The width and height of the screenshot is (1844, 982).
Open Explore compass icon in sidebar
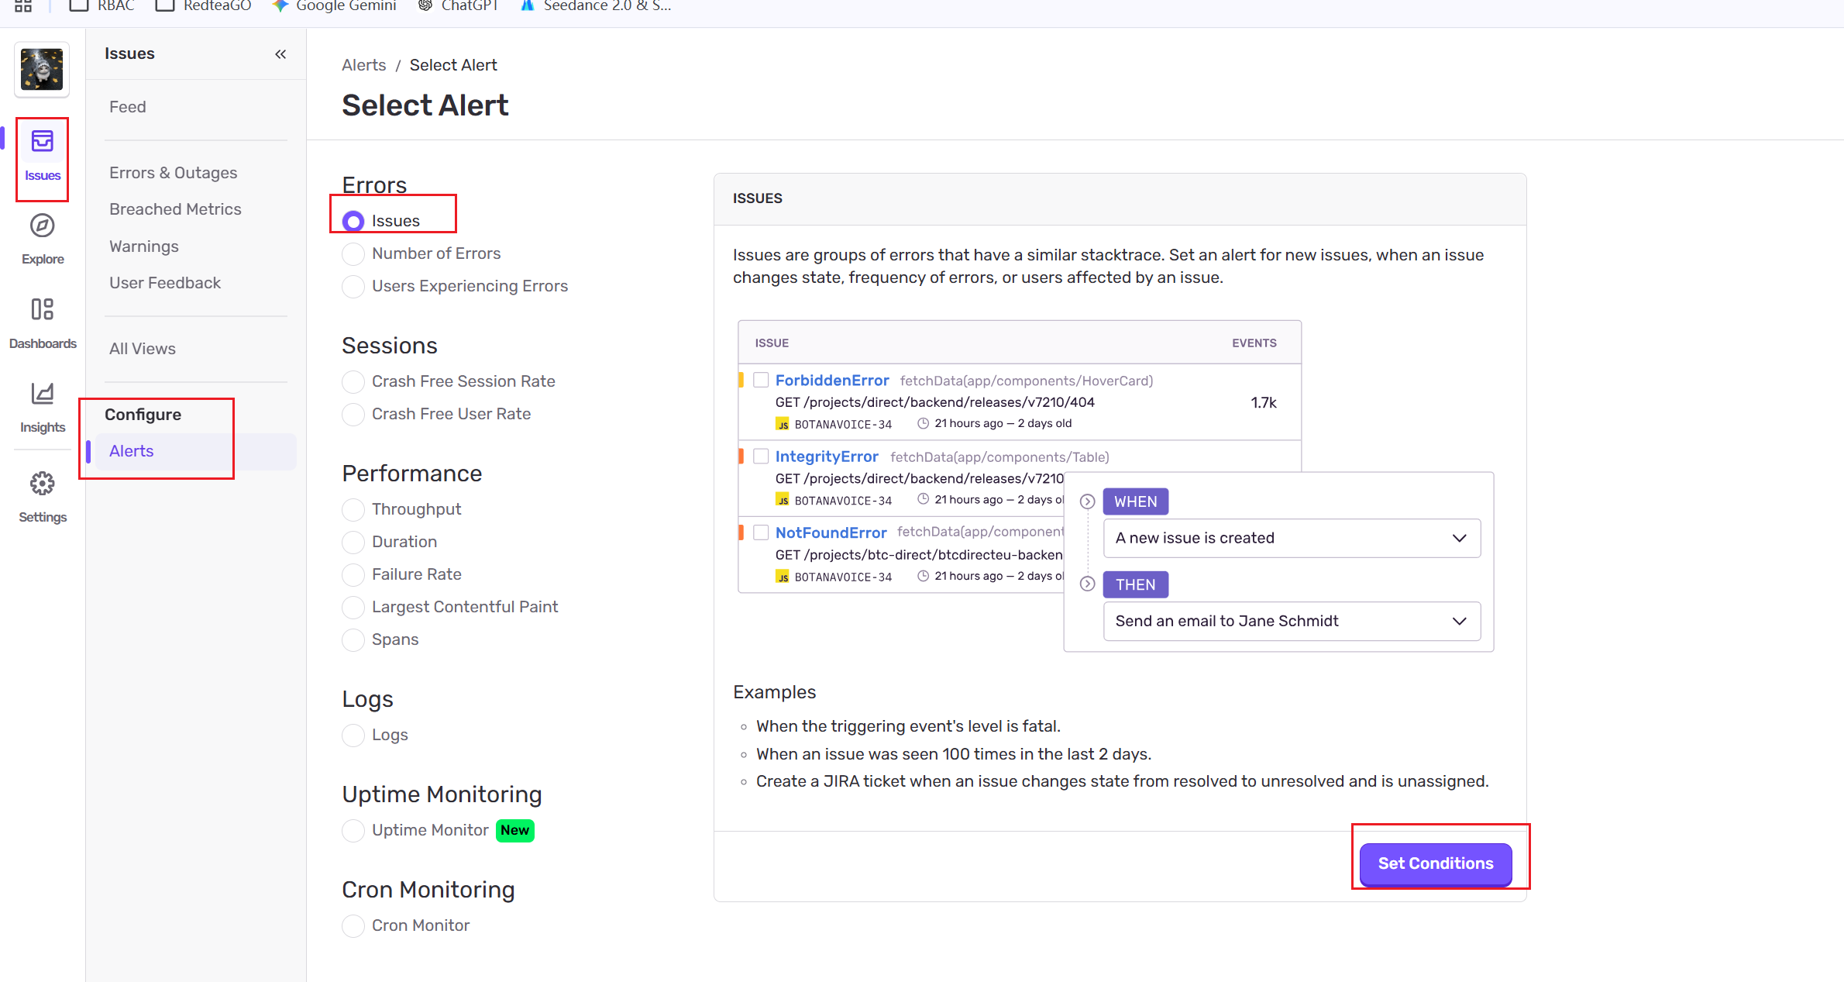click(x=42, y=226)
